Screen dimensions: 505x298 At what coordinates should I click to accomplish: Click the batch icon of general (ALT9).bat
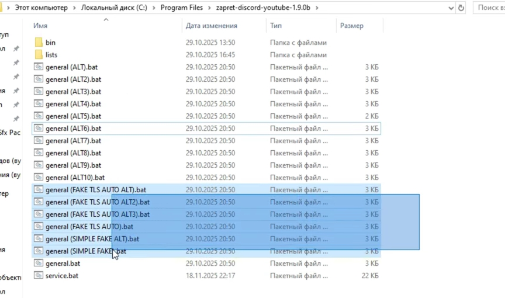[39, 165]
